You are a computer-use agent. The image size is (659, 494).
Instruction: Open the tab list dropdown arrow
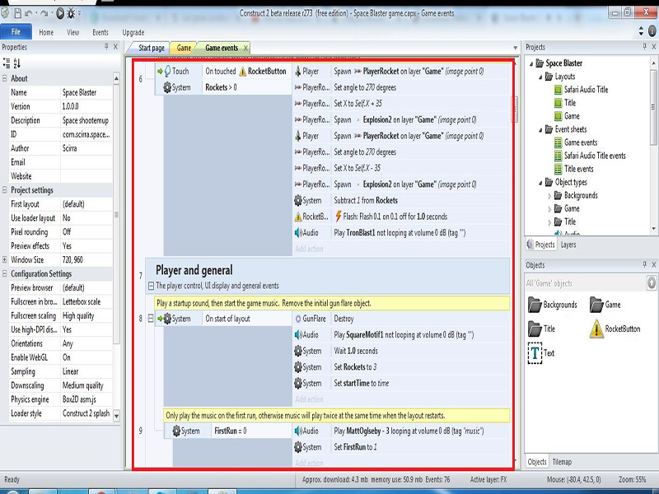(516, 48)
